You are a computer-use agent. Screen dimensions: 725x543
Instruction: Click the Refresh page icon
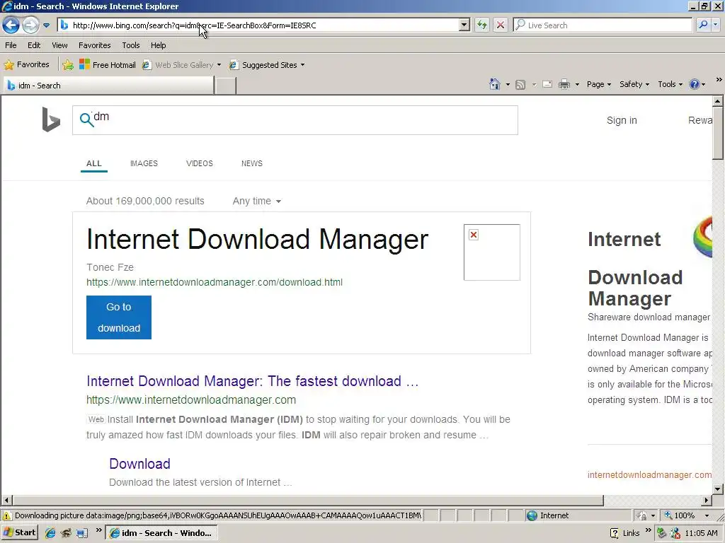pyautogui.click(x=482, y=25)
